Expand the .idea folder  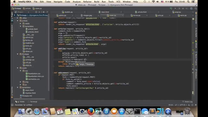point(18,18)
